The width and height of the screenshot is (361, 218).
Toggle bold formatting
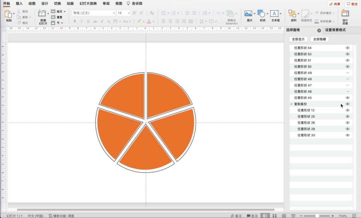click(75, 21)
